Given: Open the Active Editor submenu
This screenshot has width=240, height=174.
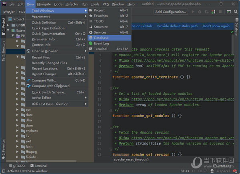Looking at the screenshot, I should [57, 98].
